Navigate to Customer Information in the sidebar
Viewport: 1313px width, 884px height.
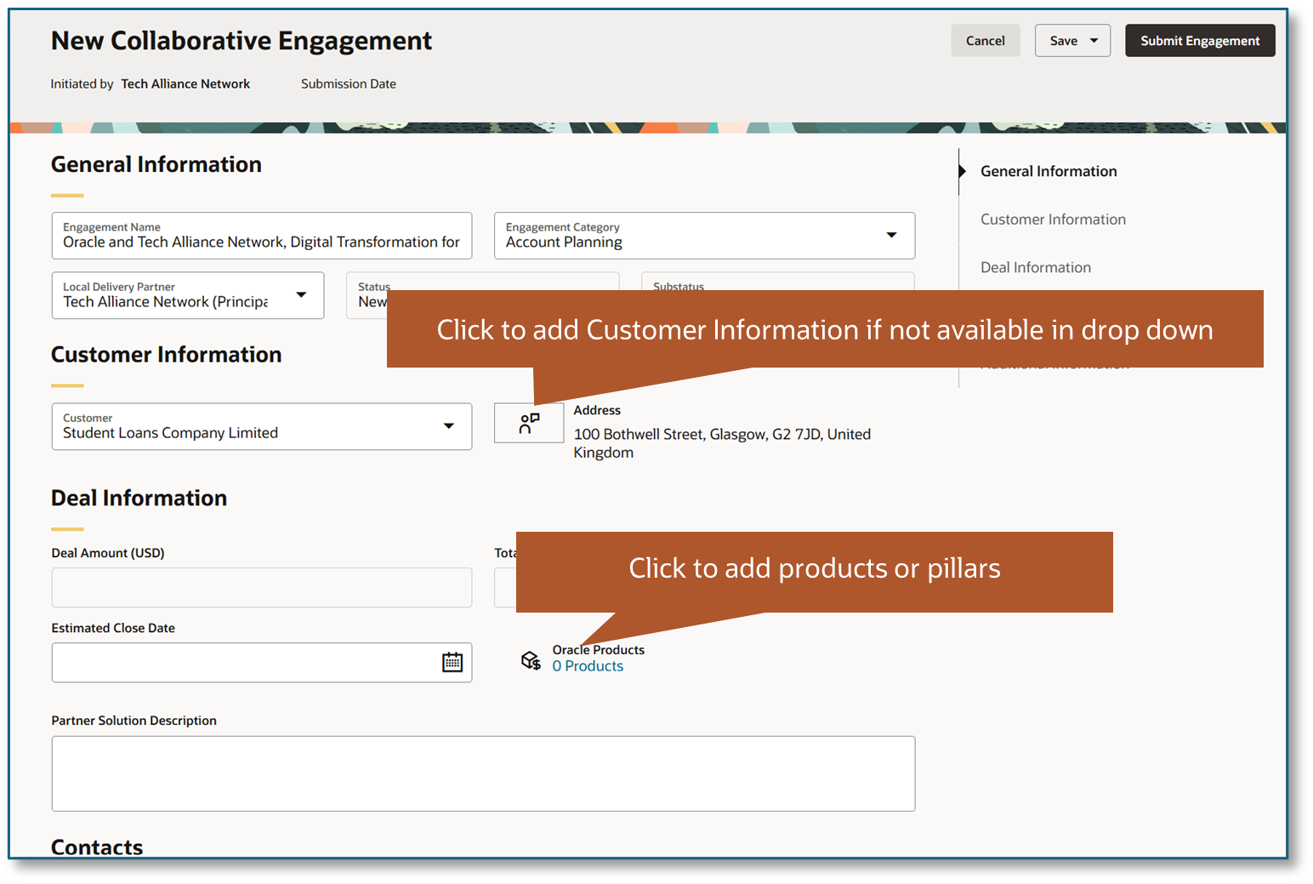[1053, 219]
